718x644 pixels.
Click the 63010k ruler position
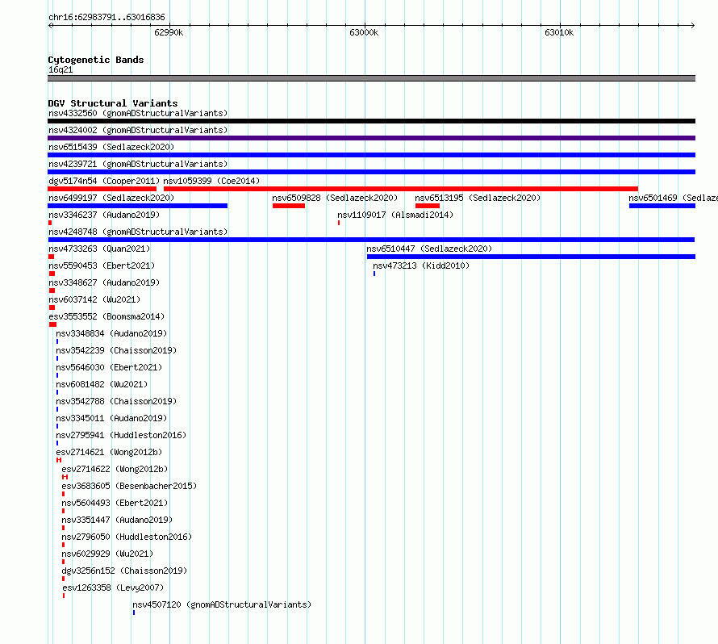point(559,32)
